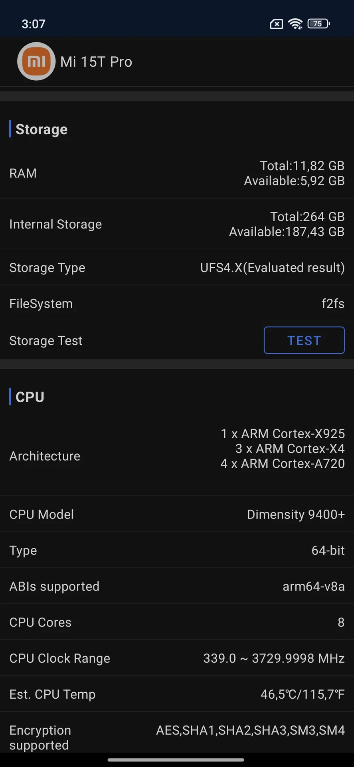The height and width of the screenshot is (767, 354).
Task: Tap the WiFi status icon
Action: [x=295, y=24]
